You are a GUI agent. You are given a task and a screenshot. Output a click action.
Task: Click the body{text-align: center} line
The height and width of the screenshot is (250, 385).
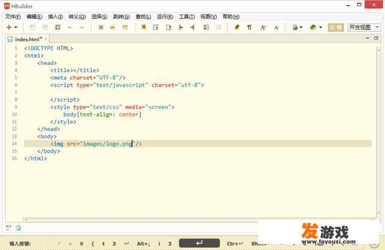pos(102,115)
